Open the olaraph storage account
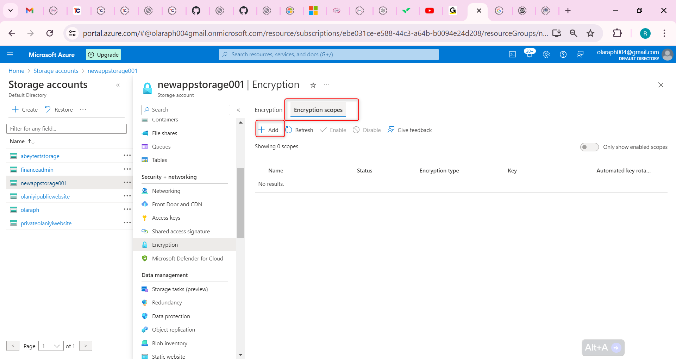 [30, 210]
